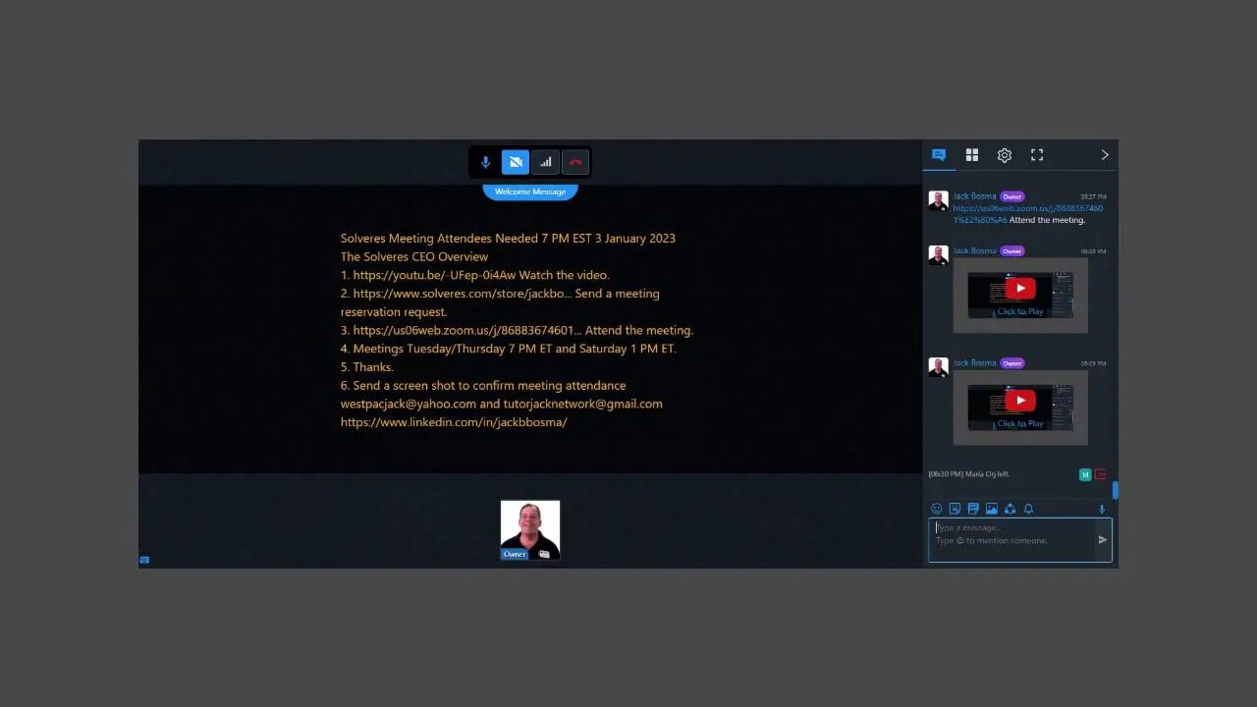This screenshot has height=707, width=1257.
Task: Click Jack Bosma's name on the 08:27 PM message
Action: click(974, 196)
